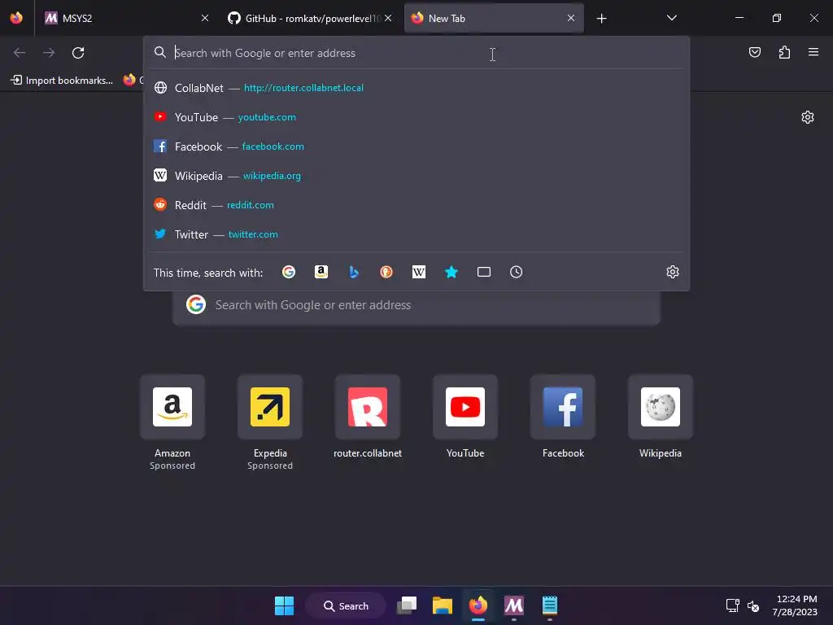Open Notepad app from taskbar
The height and width of the screenshot is (625, 833).
(x=549, y=605)
